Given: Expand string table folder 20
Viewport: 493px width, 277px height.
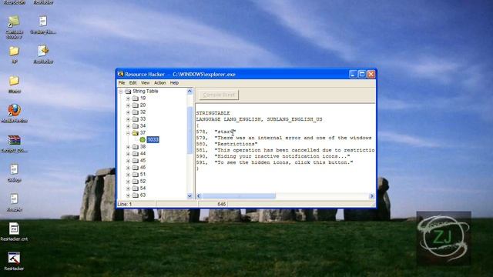Looking at the screenshot, I should (x=128, y=105).
